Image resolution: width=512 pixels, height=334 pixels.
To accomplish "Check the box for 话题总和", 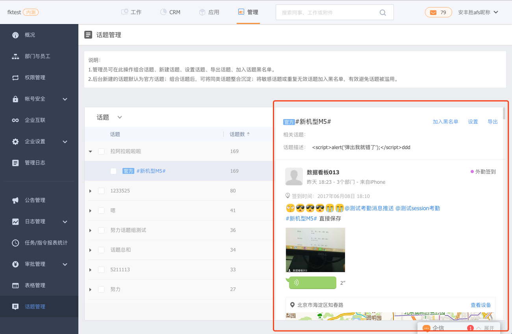I will [x=101, y=250].
